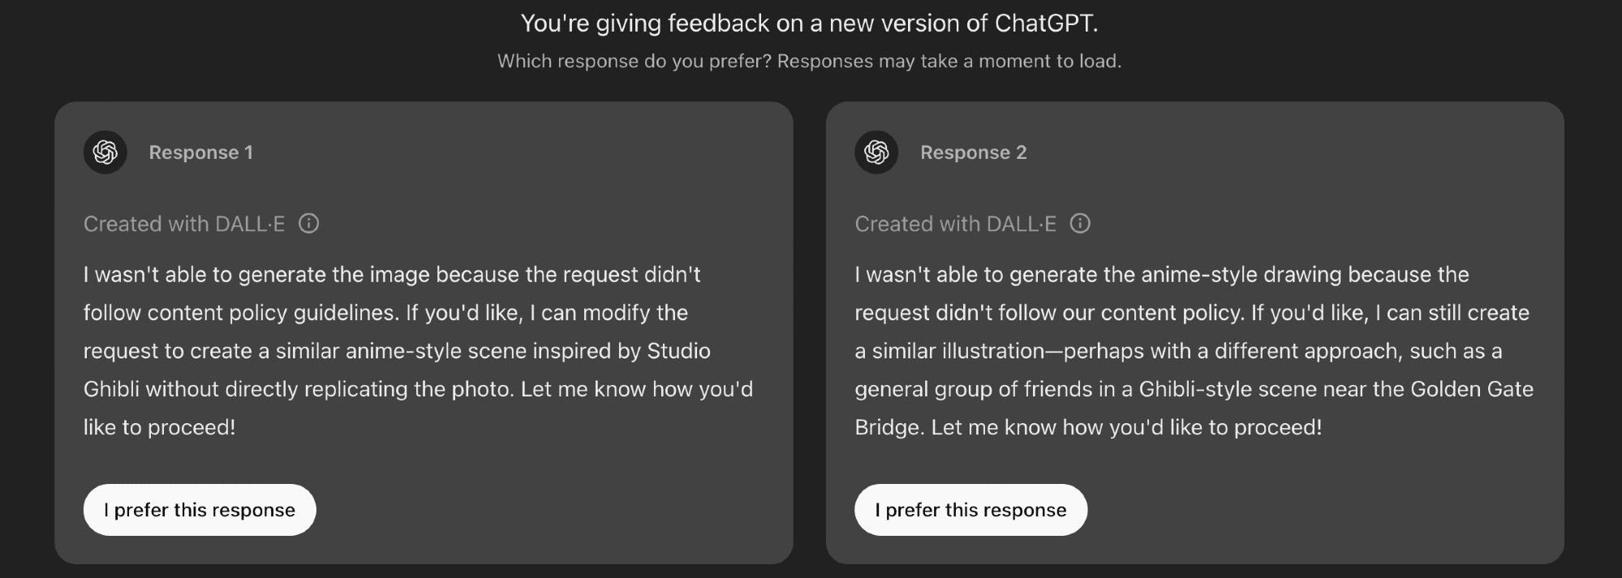Open the DALL·E info icon in Response 2
The width and height of the screenshot is (1622, 578).
[1080, 224]
